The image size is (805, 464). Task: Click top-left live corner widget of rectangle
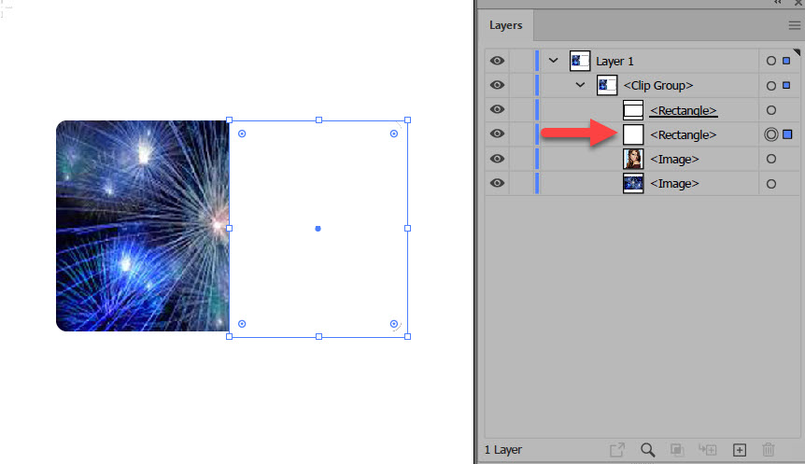pyautogui.click(x=242, y=134)
